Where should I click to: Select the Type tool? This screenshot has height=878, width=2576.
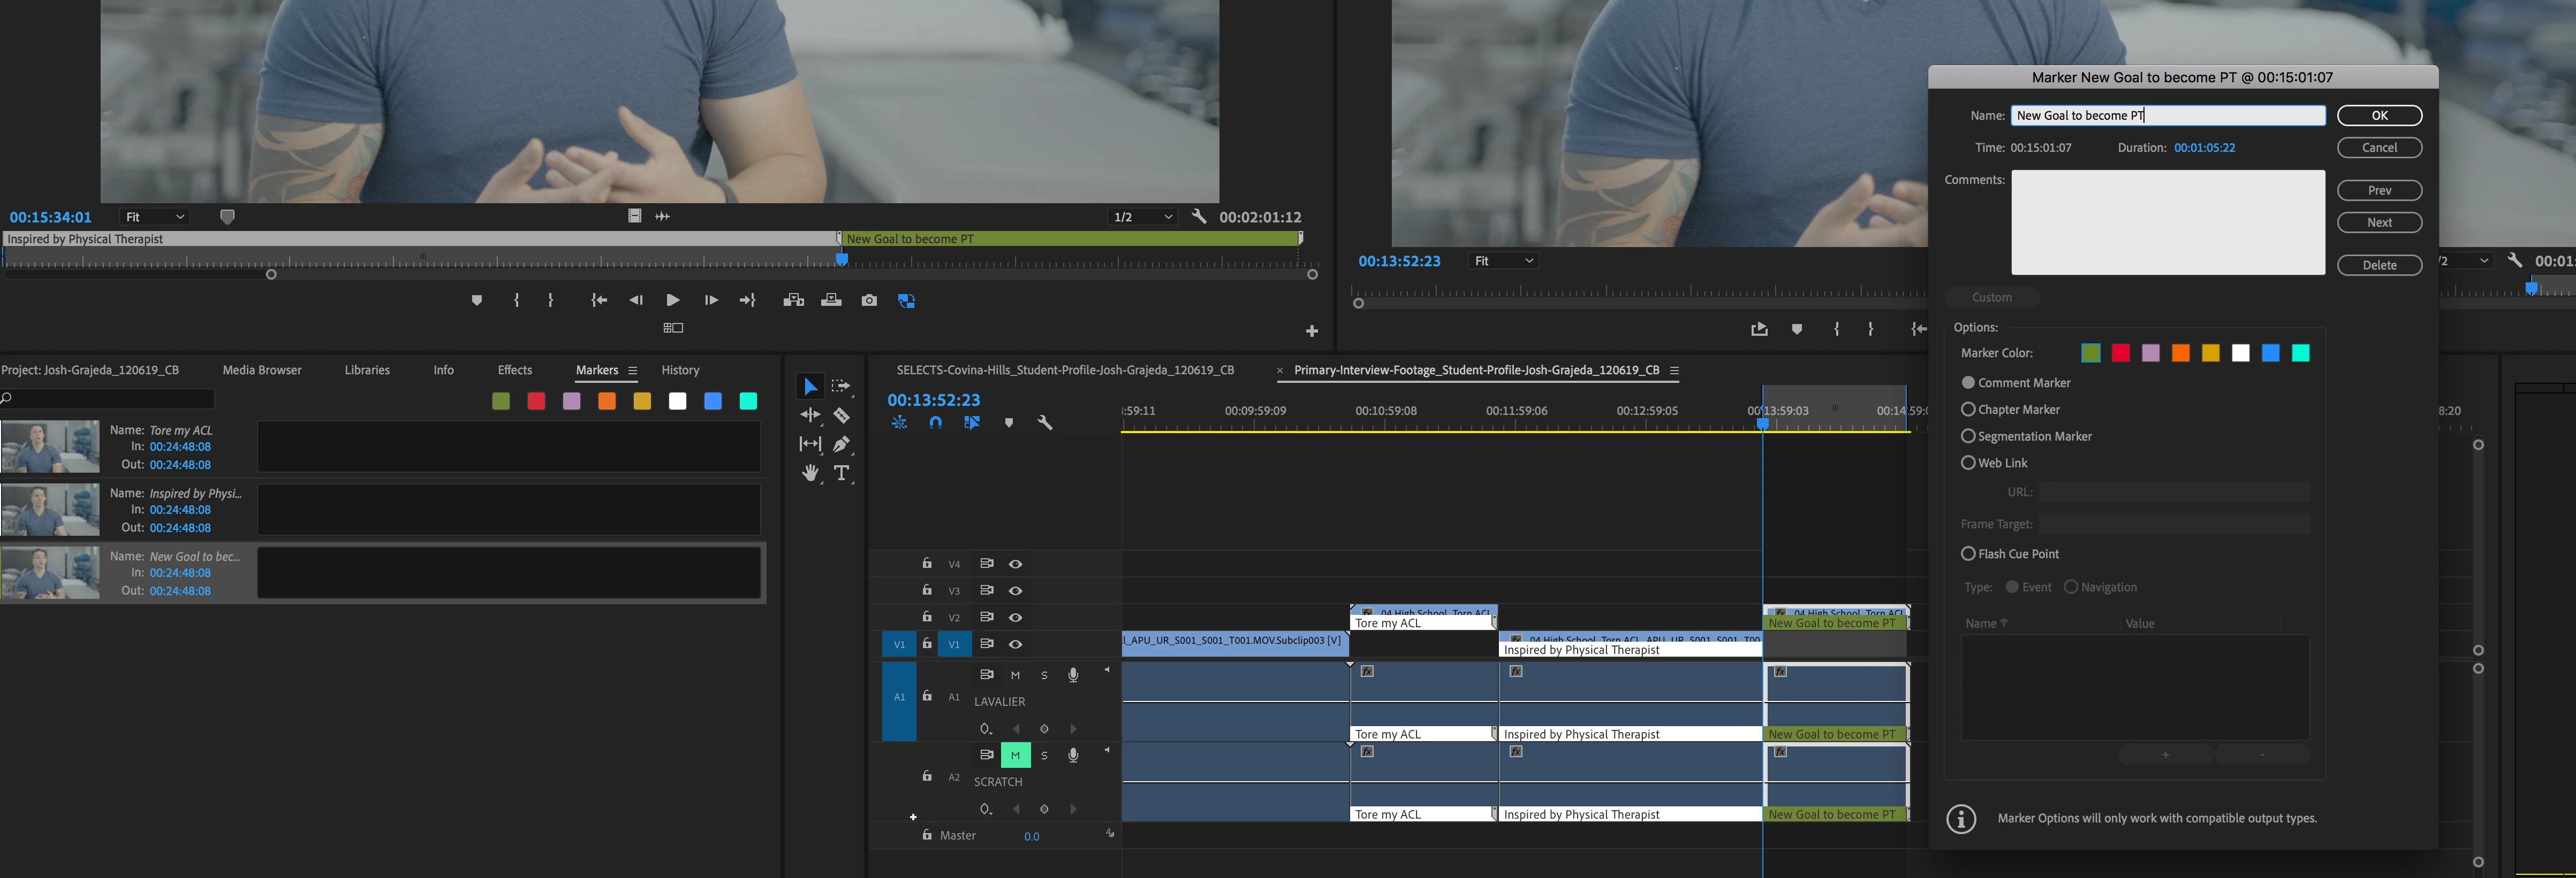[x=842, y=473]
